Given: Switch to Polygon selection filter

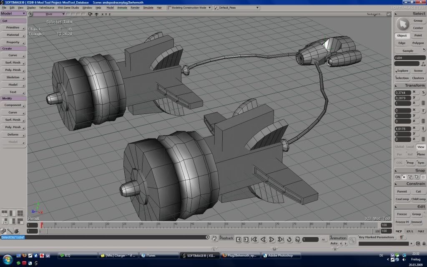Looking at the screenshot, I should tap(418, 43).
